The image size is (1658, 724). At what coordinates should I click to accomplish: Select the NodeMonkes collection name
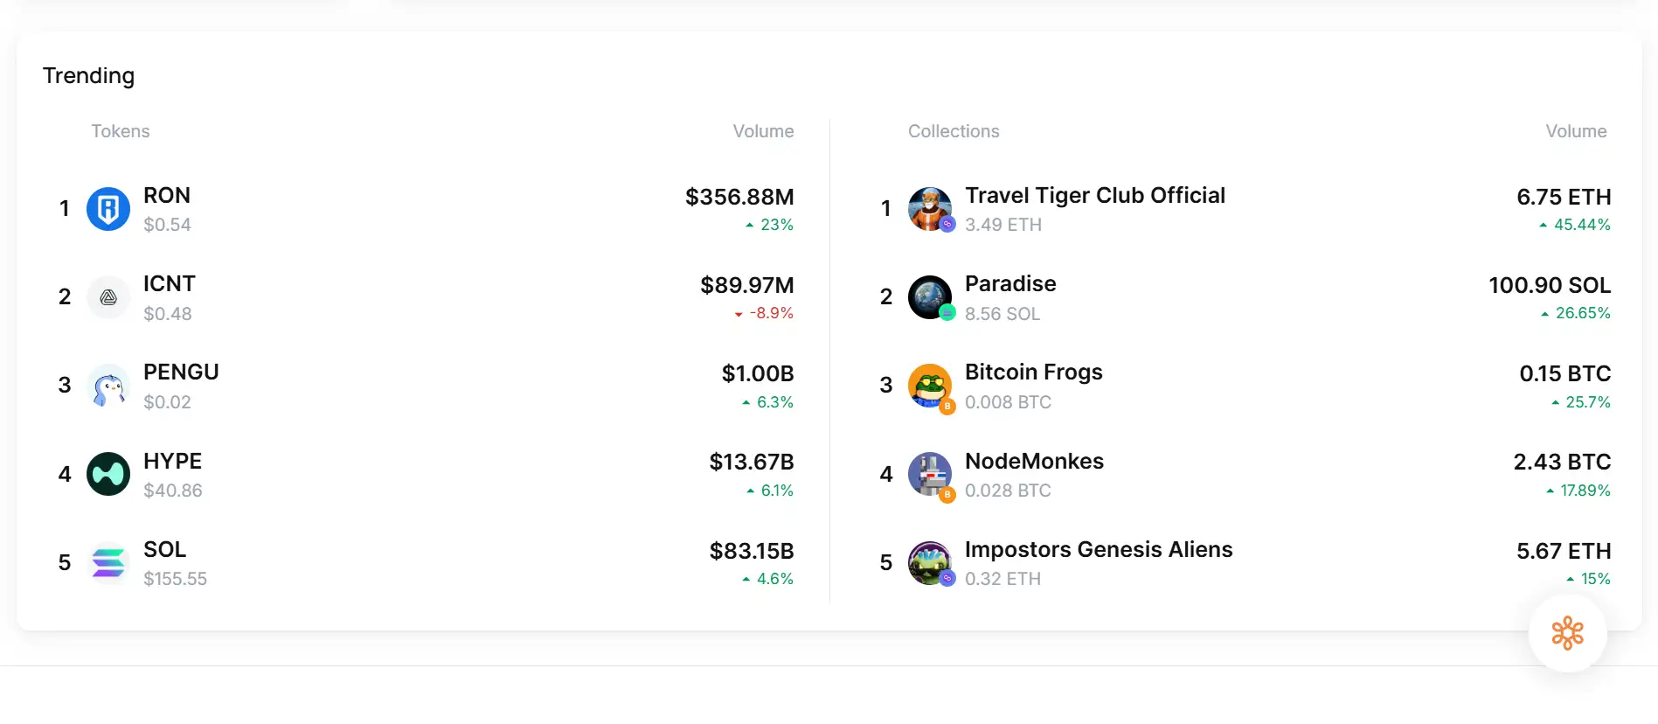point(1034,461)
